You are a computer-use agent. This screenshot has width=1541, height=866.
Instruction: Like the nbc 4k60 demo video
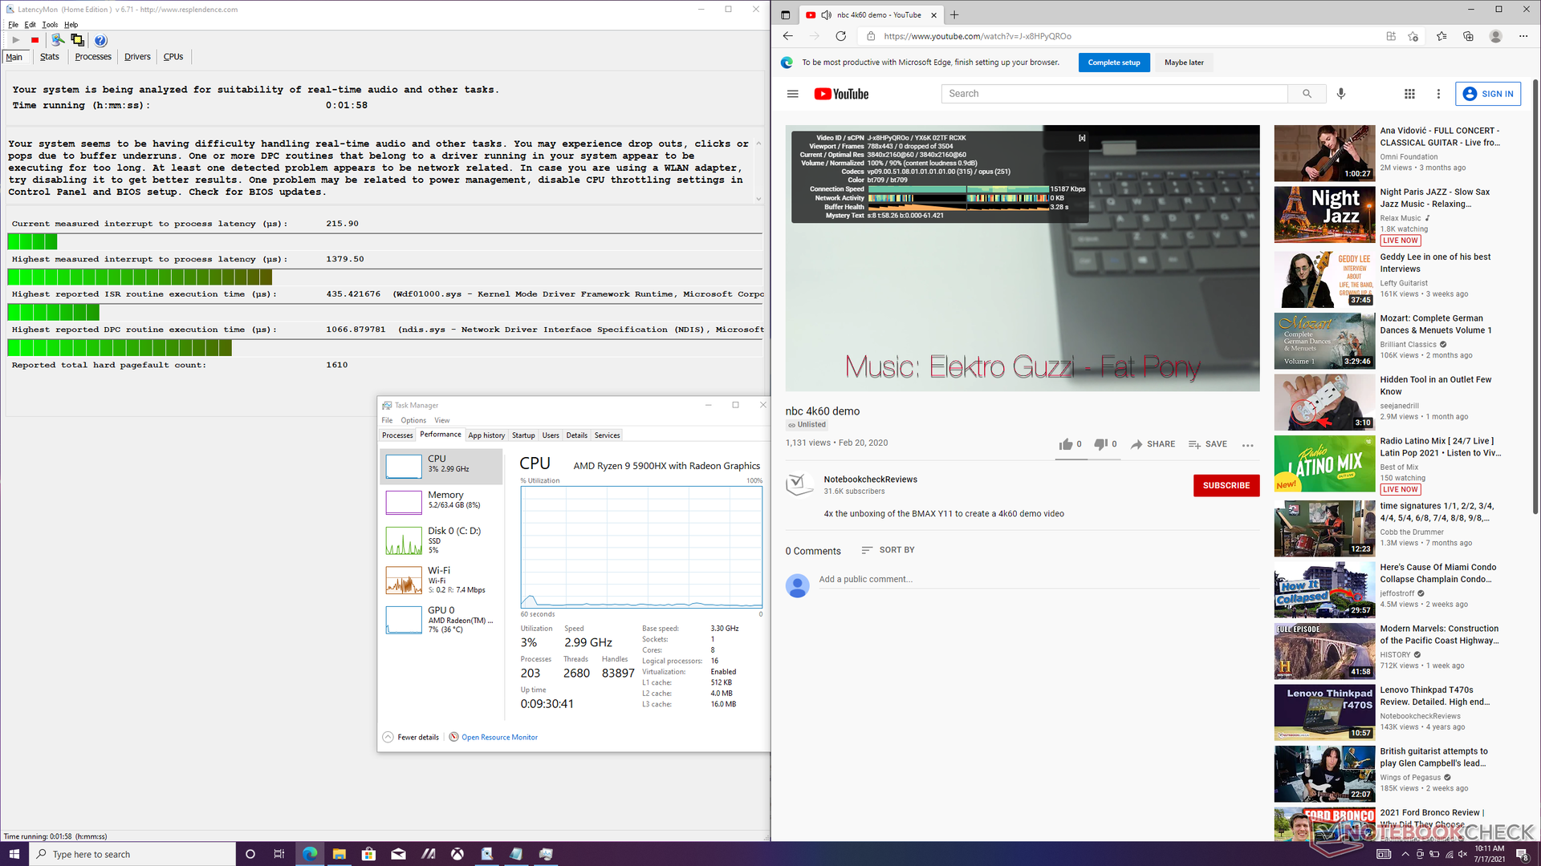pyautogui.click(x=1066, y=444)
